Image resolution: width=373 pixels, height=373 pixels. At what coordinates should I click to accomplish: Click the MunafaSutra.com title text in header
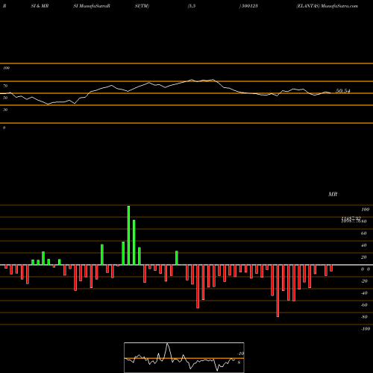tap(339, 6)
